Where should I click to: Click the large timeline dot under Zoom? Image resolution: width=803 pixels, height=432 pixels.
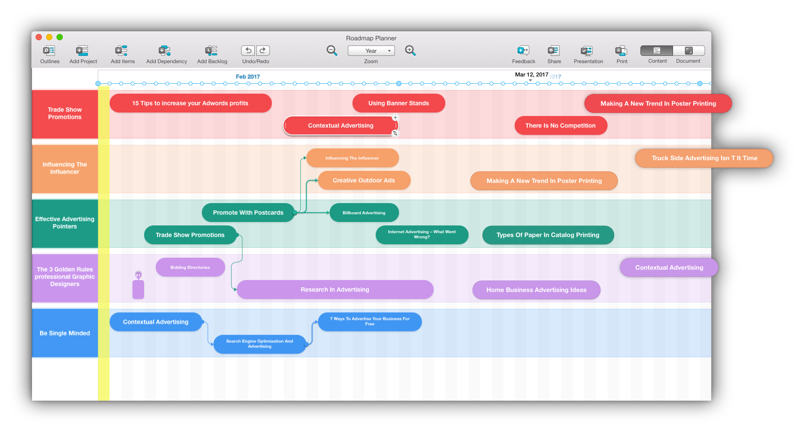pos(399,83)
